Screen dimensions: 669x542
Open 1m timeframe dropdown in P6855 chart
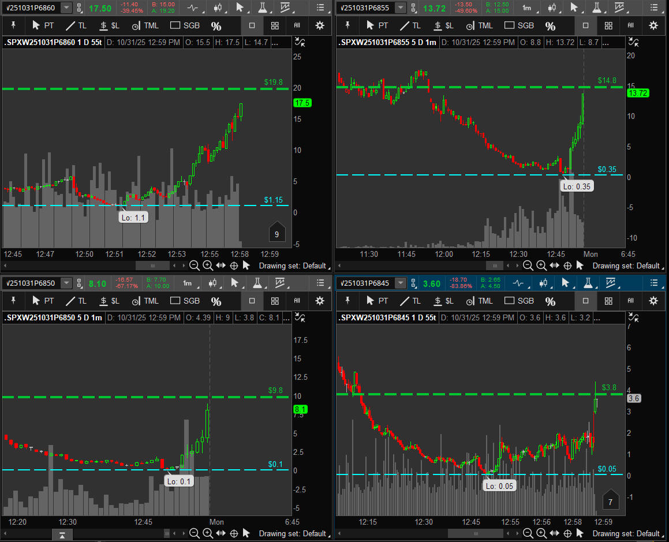click(526, 8)
